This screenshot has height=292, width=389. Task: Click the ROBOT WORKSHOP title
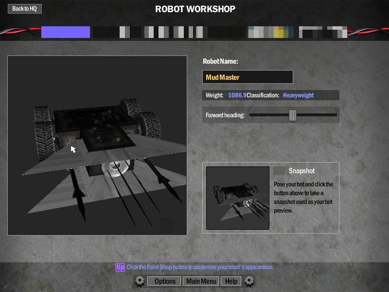[195, 9]
